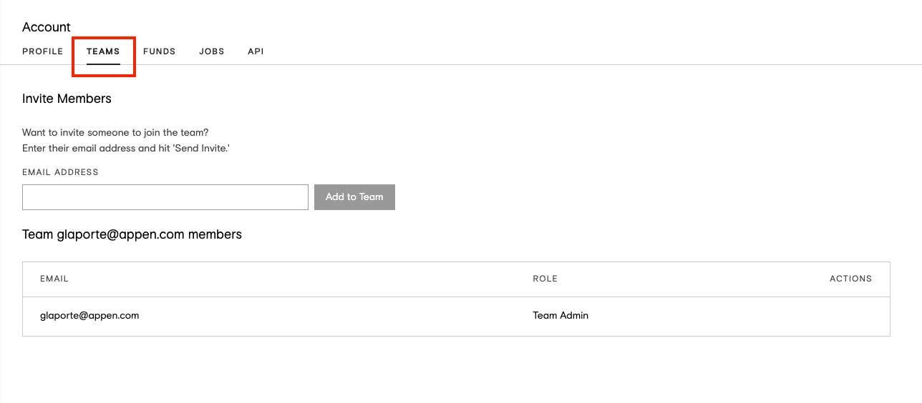Open the API tab
Image resolution: width=922 pixels, height=403 pixels.
[x=256, y=51]
